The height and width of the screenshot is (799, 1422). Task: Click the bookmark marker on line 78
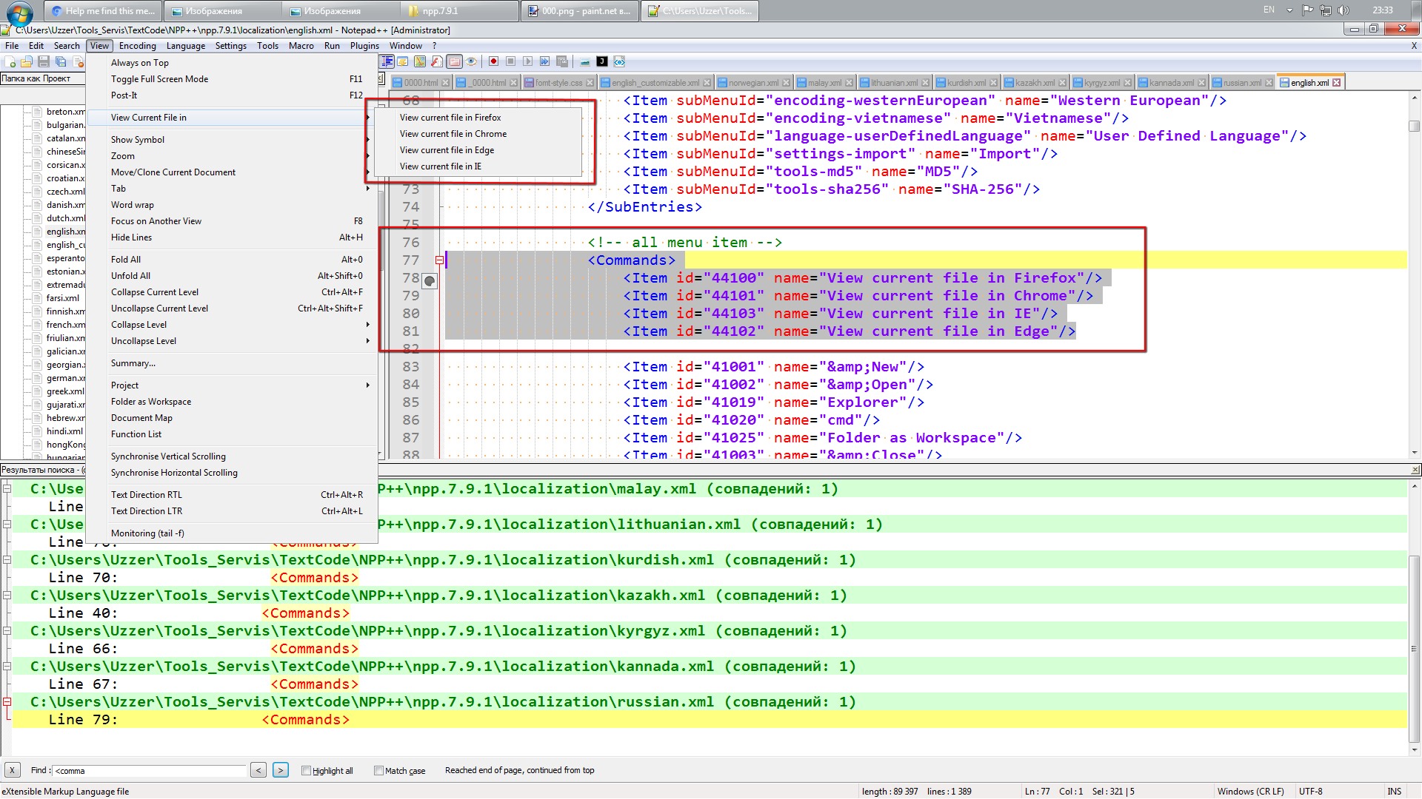point(430,280)
